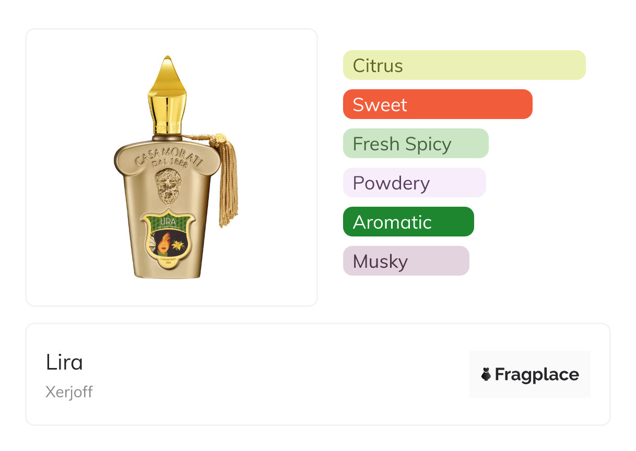Select the Citrus accord bar
Image resolution: width=636 pixels, height=451 pixels.
(464, 65)
